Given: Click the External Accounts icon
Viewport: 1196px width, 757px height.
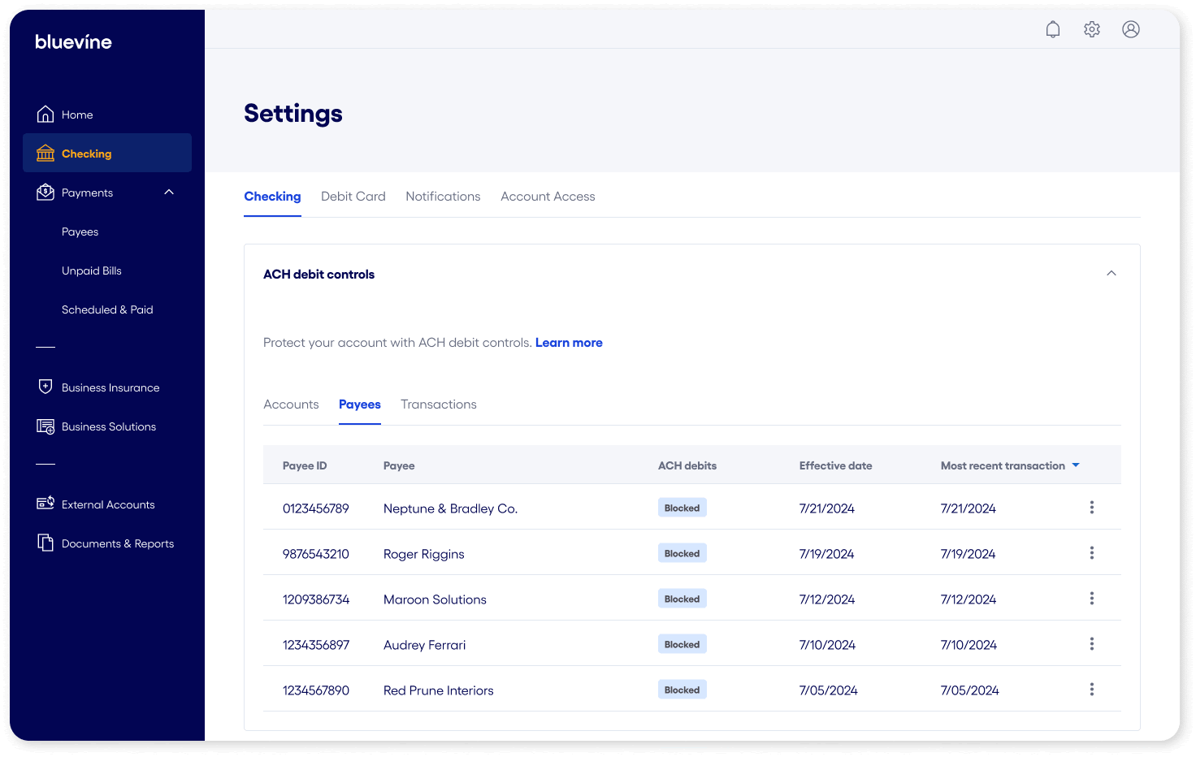Looking at the screenshot, I should pos(45,504).
